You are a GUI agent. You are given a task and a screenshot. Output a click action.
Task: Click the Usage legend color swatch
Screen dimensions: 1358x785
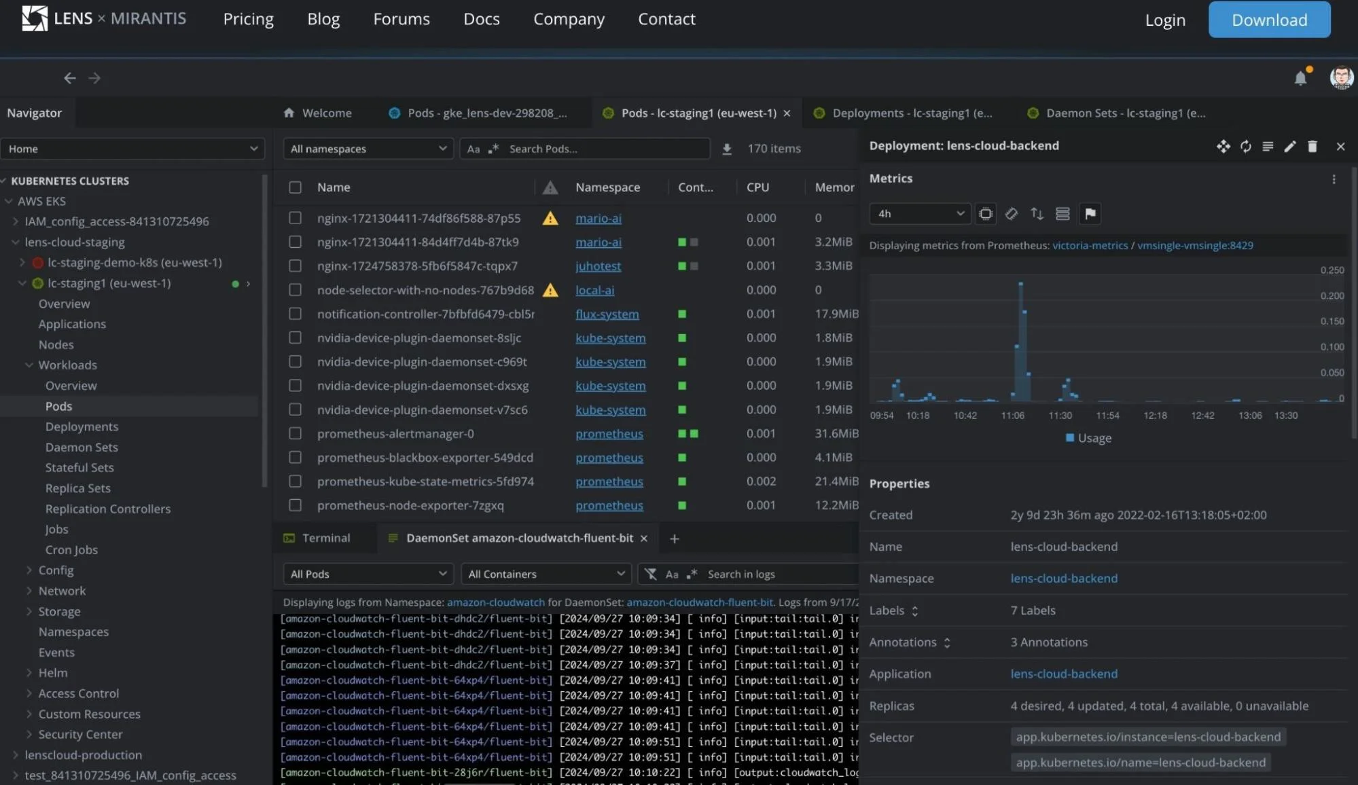(1070, 439)
